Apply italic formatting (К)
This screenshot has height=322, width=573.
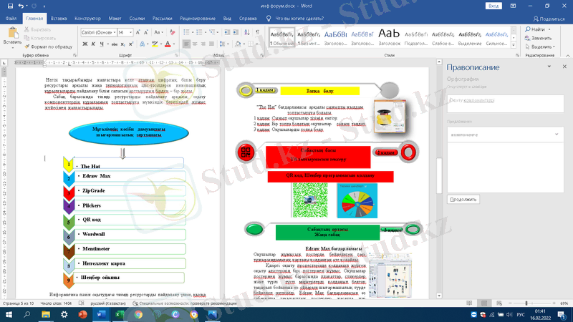[93, 44]
